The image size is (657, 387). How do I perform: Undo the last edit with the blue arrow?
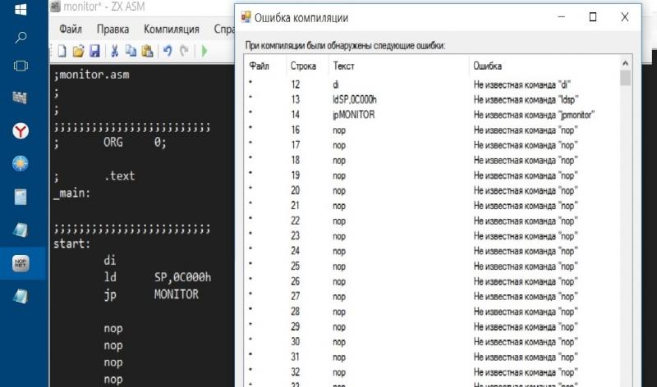point(168,51)
